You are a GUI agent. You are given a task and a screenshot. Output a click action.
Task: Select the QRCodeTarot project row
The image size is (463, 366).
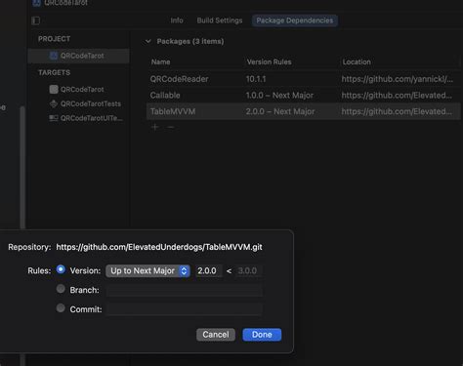tap(78, 56)
